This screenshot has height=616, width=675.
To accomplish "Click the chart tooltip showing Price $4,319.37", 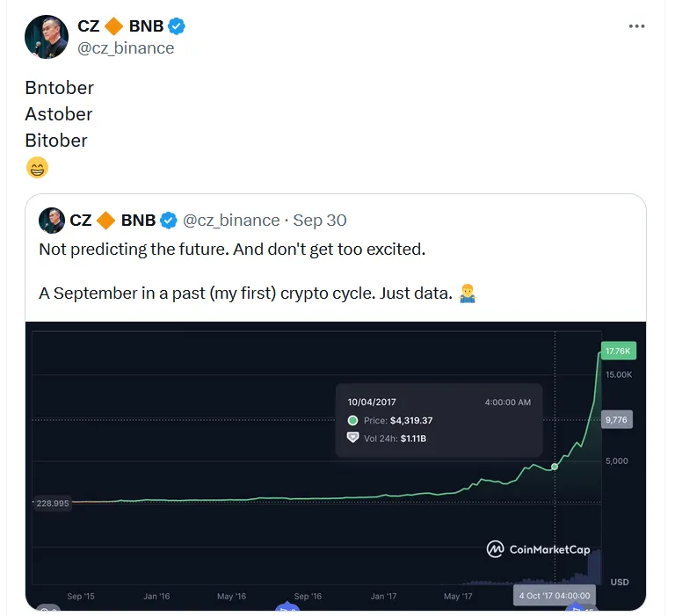I will click(439, 419).
